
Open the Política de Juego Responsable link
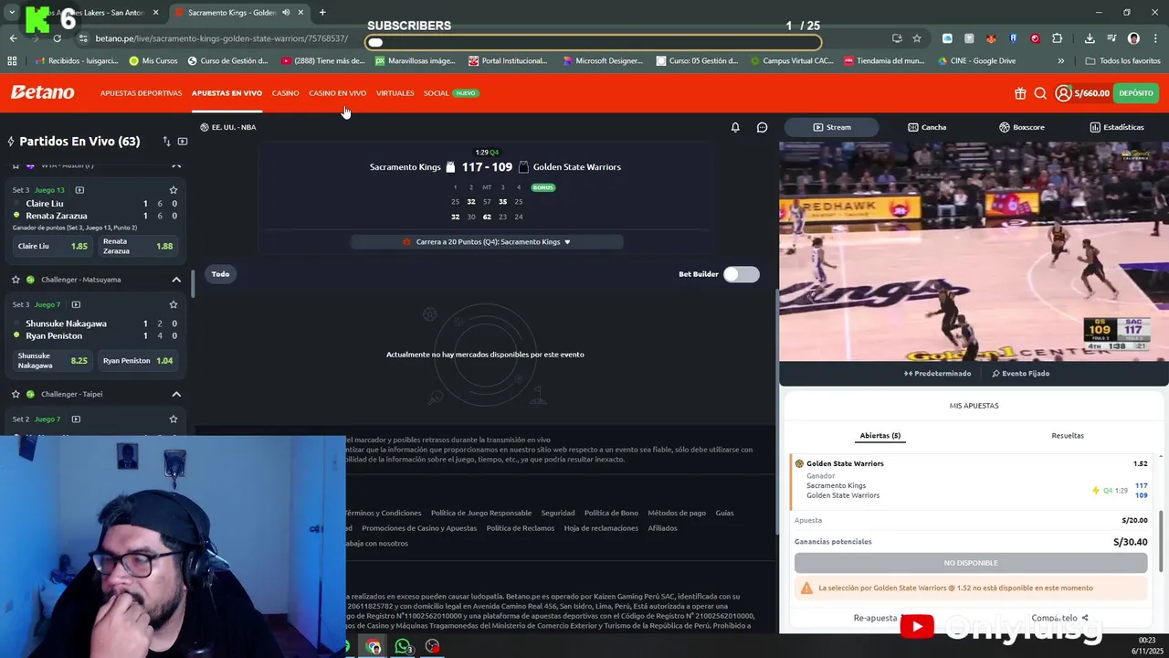(481, 514)
